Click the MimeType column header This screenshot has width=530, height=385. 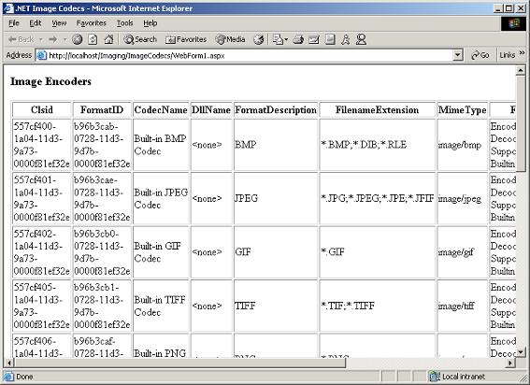click(x=463, y=110)
